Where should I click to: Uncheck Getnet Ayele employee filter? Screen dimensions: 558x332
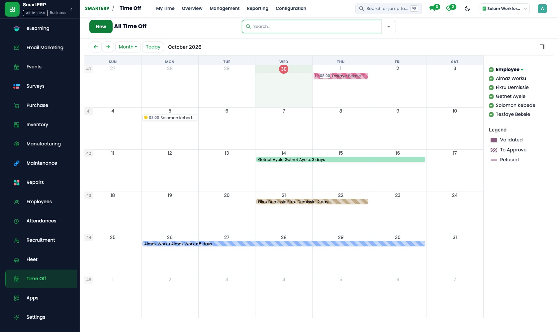(x=491, y=97)
